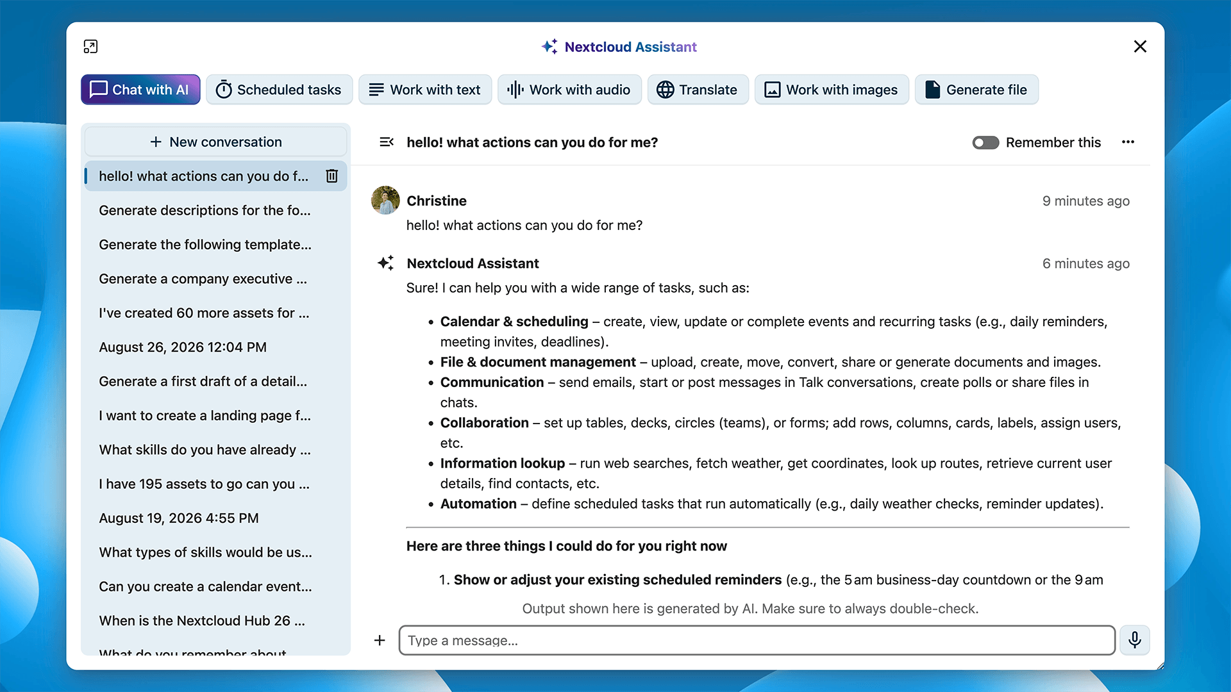Click the '6 minutes ago' timestamp

pyautogui.click(x=1085, y=263)
